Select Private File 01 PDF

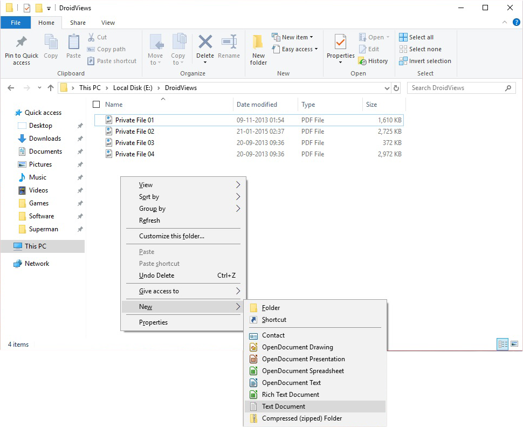click(x=249, y=120)
